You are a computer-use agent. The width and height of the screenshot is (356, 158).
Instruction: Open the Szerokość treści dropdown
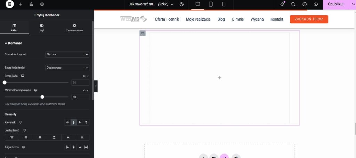pos(67,68)
